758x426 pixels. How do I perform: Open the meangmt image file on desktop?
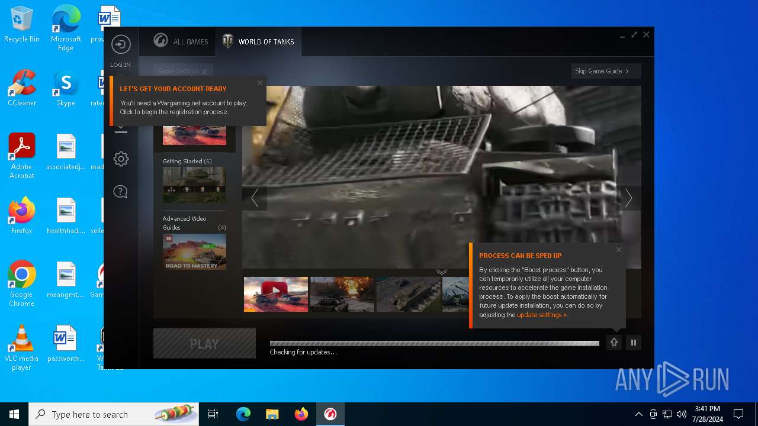coord(66,280)
